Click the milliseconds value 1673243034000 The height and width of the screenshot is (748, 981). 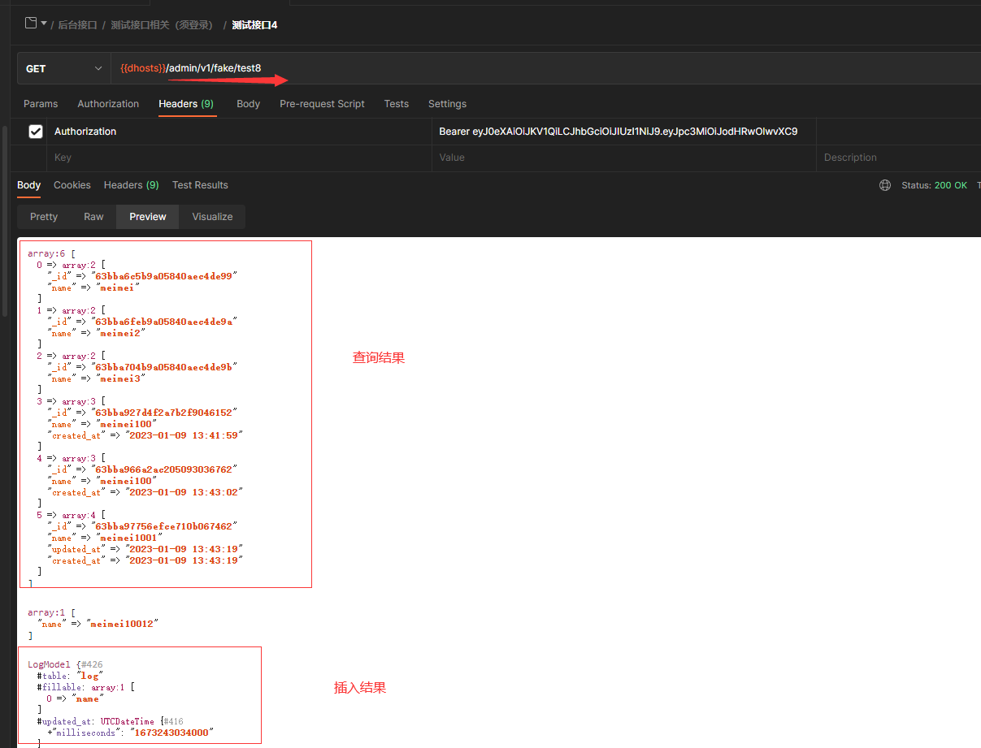point(172,733)
